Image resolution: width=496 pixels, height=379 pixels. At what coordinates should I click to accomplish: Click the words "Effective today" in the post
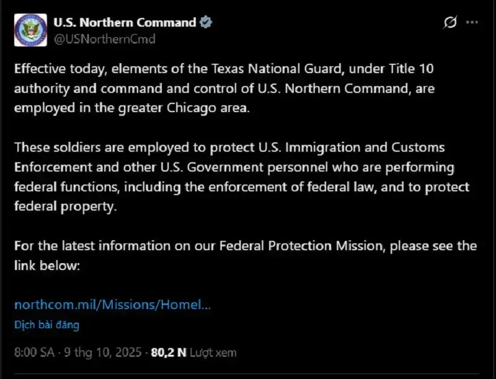[51, 68]
